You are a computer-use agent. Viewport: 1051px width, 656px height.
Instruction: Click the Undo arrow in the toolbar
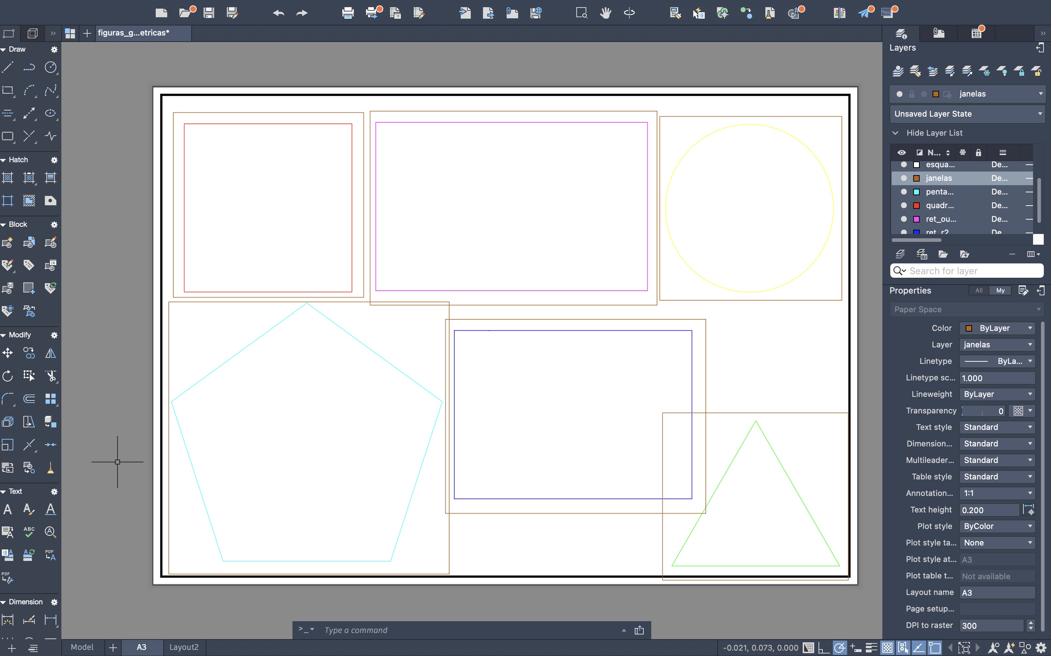(x=278, y=13)
